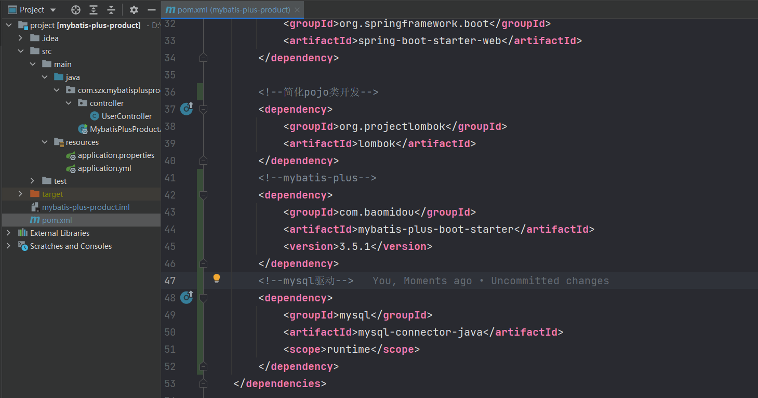Image resolution: width=758 pixels, height=398 pixels.
Task: Collapse the controller package
Action: coord(68,103)
